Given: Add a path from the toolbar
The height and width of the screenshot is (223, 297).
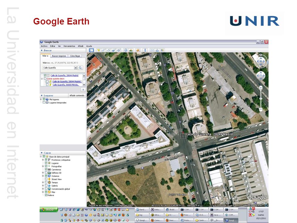Looking at the screenshot, I should [x=109, y=50].
